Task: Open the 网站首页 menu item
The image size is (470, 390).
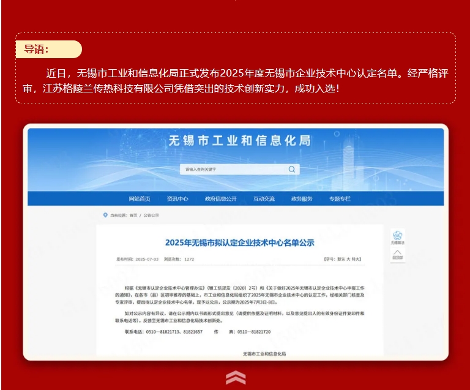Action: pyautogui.click(x=140, y=199)
